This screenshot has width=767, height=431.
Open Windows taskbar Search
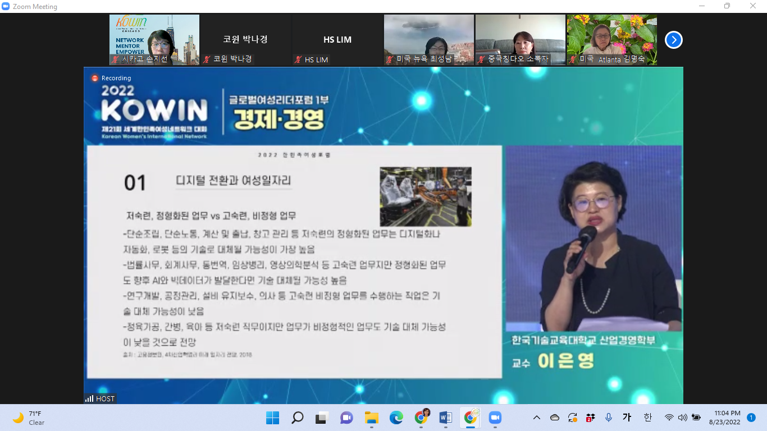pos(298,418)
